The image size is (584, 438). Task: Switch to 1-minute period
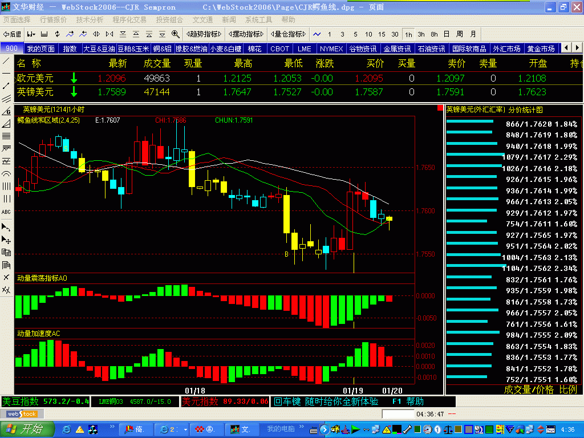[x=329, y=34]
